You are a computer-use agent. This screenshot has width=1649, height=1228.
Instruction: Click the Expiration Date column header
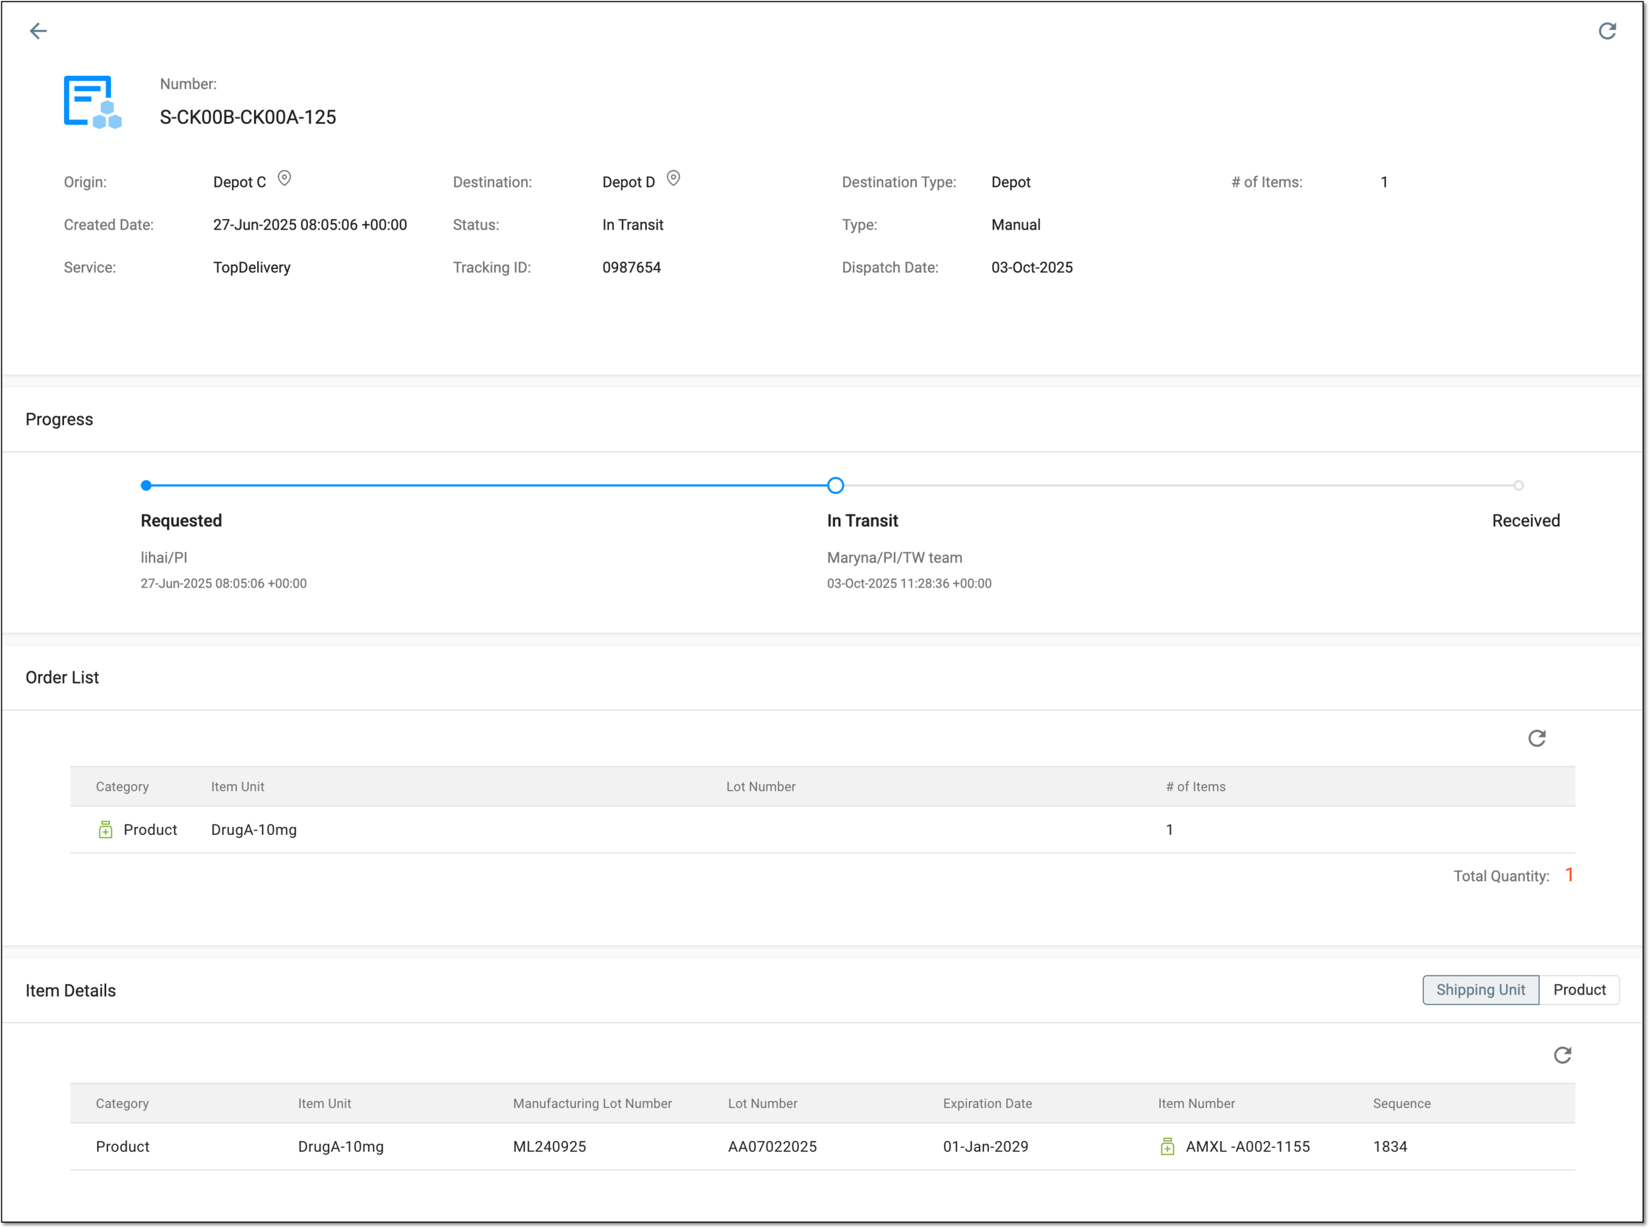(x=987, y=1103)
